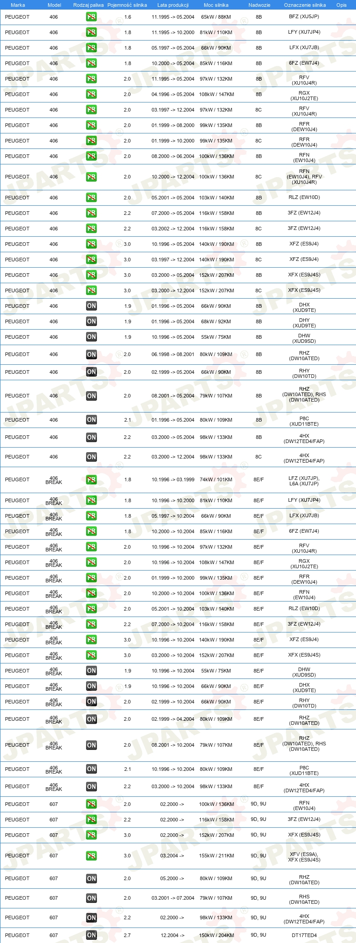Click engine code LFZ (XU7JP), L6A (XU7JP)
Image resolution: width=356 pixels, height=943 pixels.
(x=304, y=481)
